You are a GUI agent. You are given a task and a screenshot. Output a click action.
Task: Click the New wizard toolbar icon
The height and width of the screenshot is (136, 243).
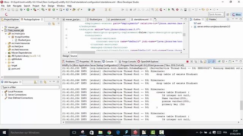click(x=2, y=9)
